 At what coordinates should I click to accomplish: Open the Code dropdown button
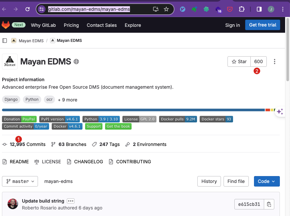267,181
